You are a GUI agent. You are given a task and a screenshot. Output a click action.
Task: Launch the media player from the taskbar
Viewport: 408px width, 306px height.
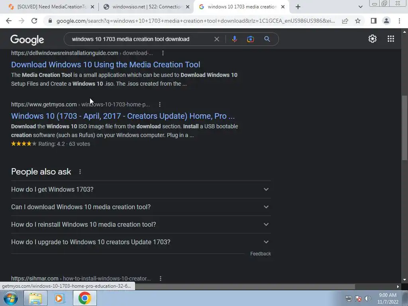(60, 298)
